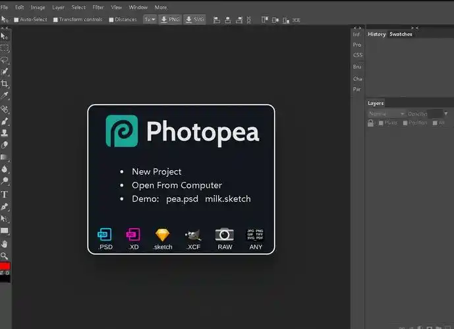Open .PSD format icon
The image size is (454, 329).
pyautogui.click(x=105, y=239)
